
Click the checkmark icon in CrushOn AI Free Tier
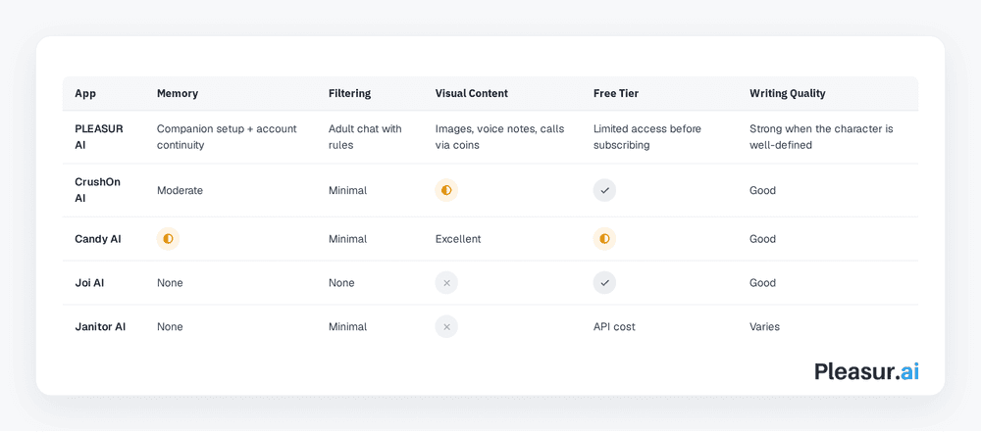click(604, 190)
